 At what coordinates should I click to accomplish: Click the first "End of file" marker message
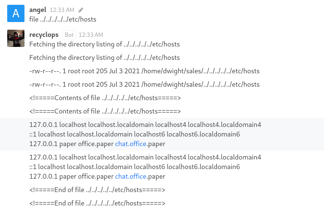point(97,190)
